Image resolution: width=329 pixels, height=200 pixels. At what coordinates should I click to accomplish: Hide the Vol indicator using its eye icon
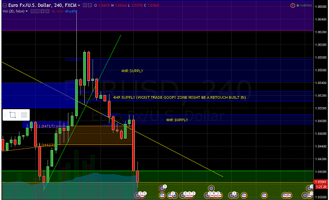(33, 12)
